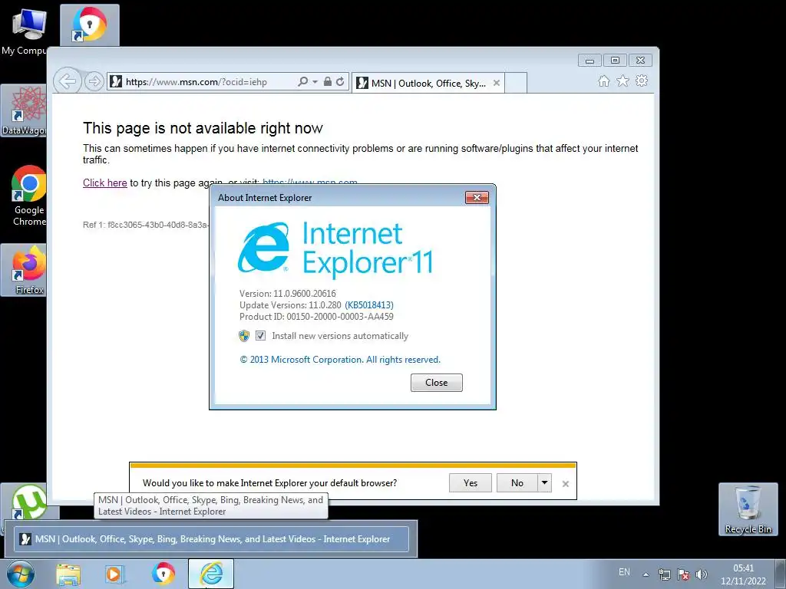Image resolution: width=786 pixels, height=589 pixels.
Task: Select the DataWagon desktop shortcut
Action: [x=24, y=110]
